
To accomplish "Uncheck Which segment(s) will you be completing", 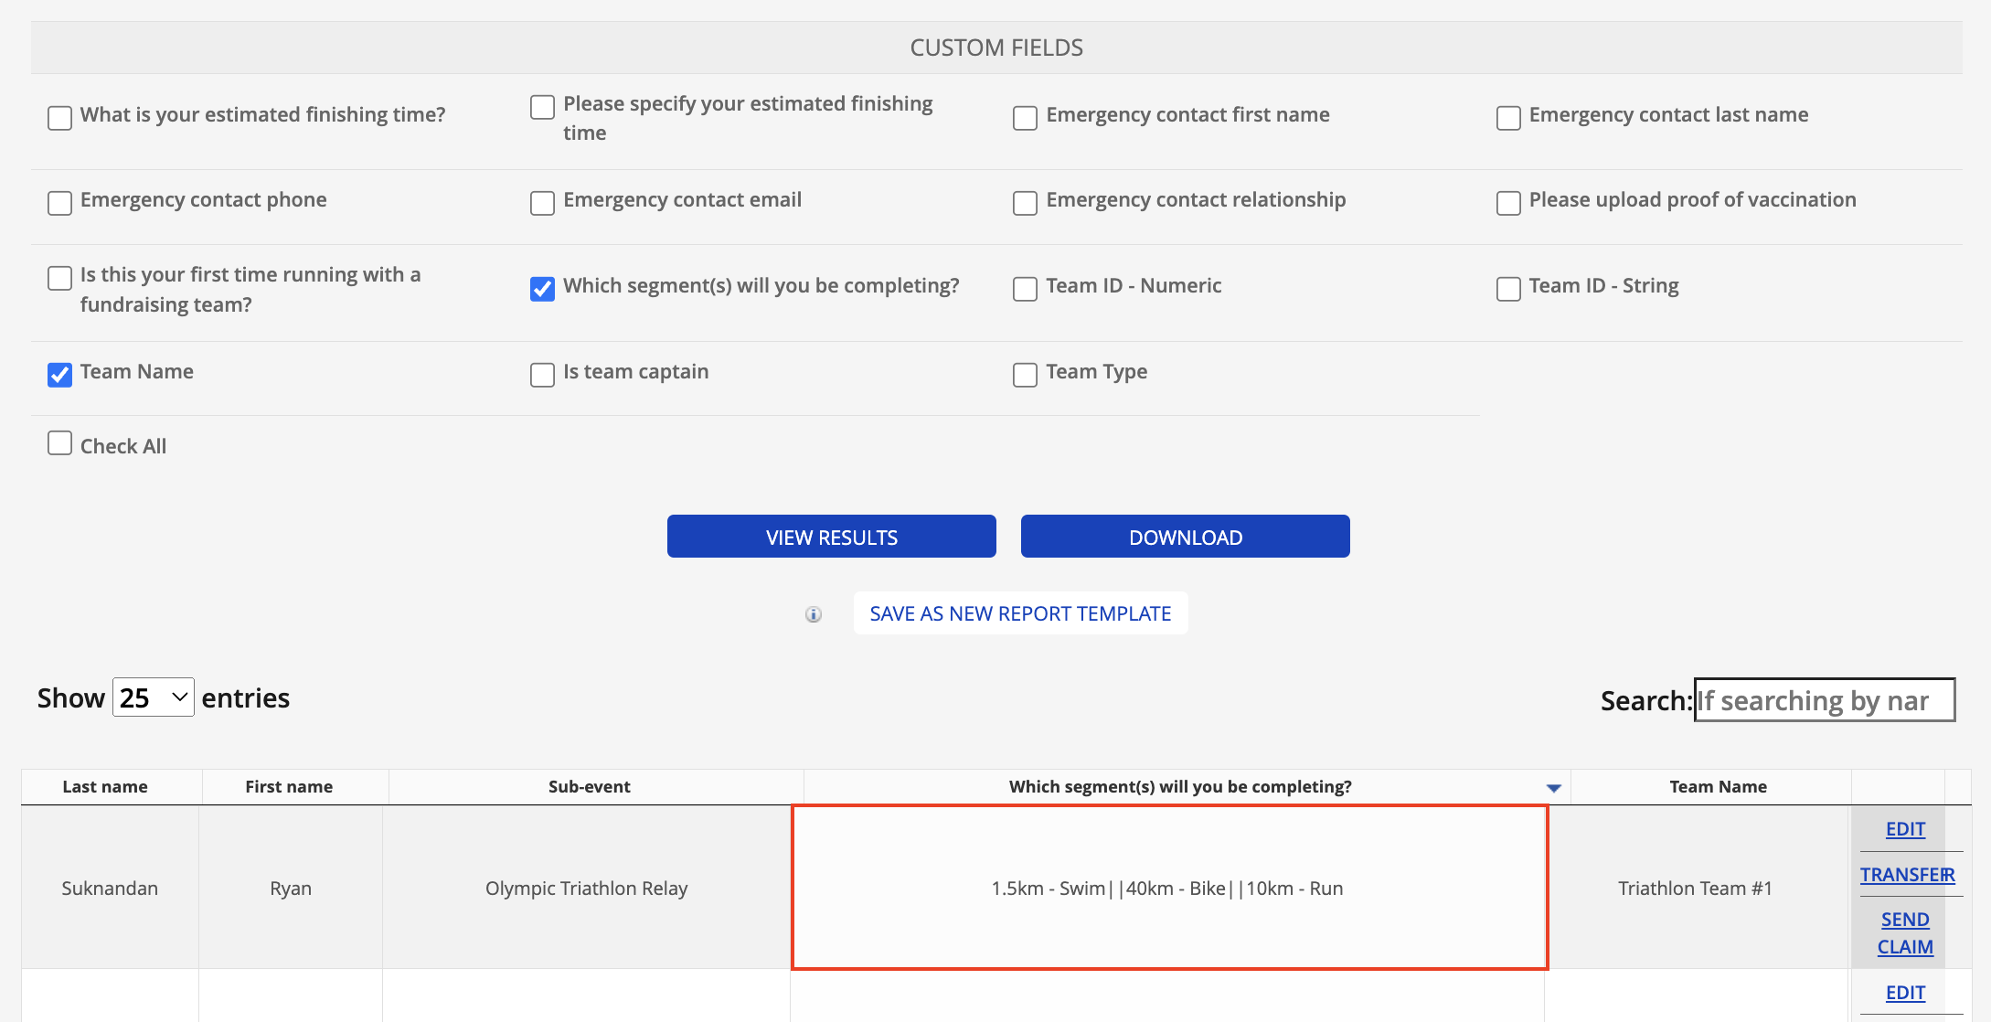I will [x=542, y=289].
